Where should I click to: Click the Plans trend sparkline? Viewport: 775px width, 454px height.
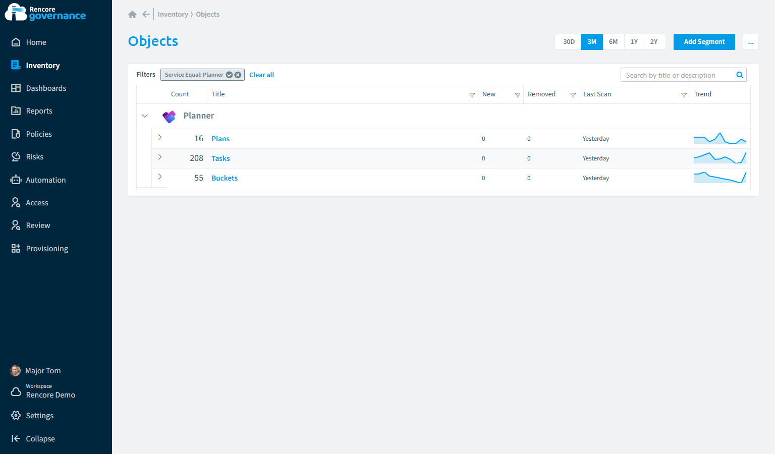(720, 138)
